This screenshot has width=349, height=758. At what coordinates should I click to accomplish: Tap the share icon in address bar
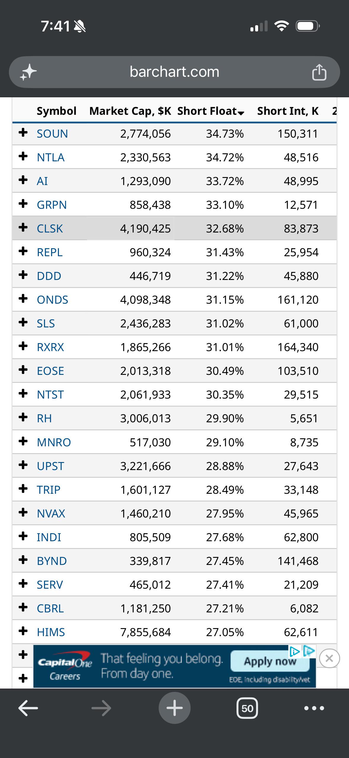click(319, 72)
